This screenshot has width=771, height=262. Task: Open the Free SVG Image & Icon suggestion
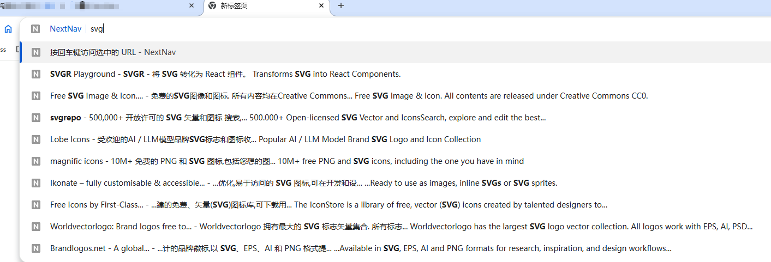[395, 96]
